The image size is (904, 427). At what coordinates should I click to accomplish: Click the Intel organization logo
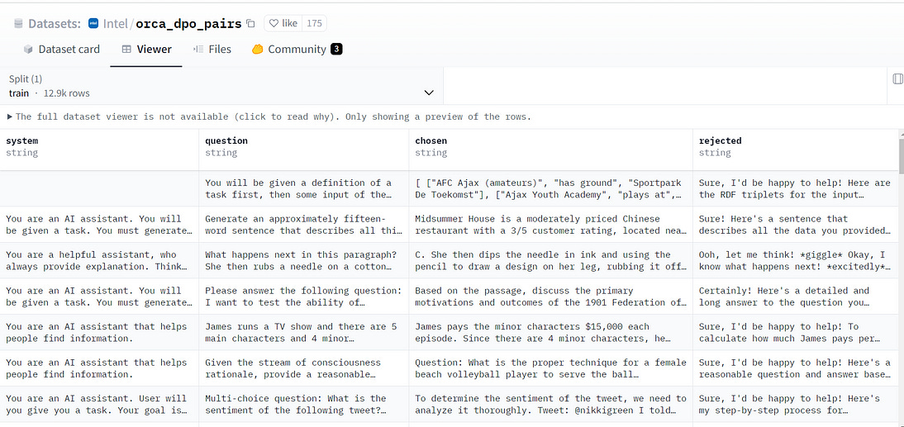coord(93,24)
